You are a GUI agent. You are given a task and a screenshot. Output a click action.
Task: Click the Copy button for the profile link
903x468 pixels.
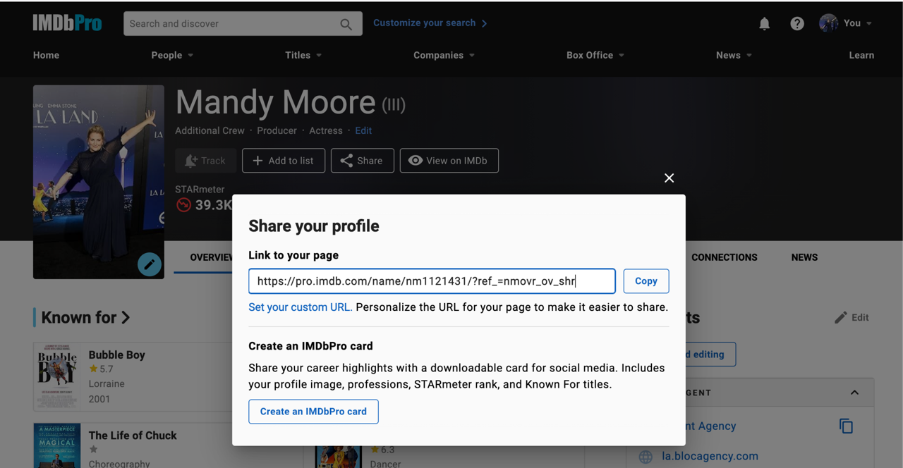(x=646, y=281)
